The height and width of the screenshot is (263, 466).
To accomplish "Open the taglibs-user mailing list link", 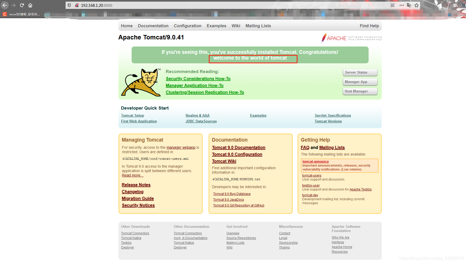I will 311,185.
